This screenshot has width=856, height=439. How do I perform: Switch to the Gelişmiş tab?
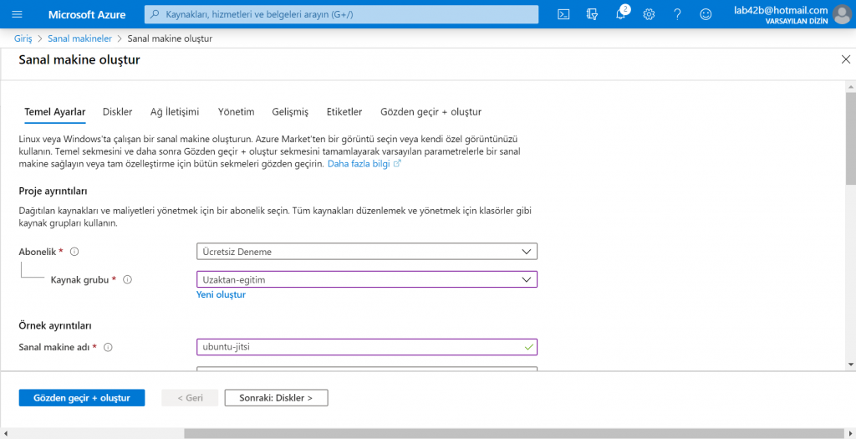point(290,112)
